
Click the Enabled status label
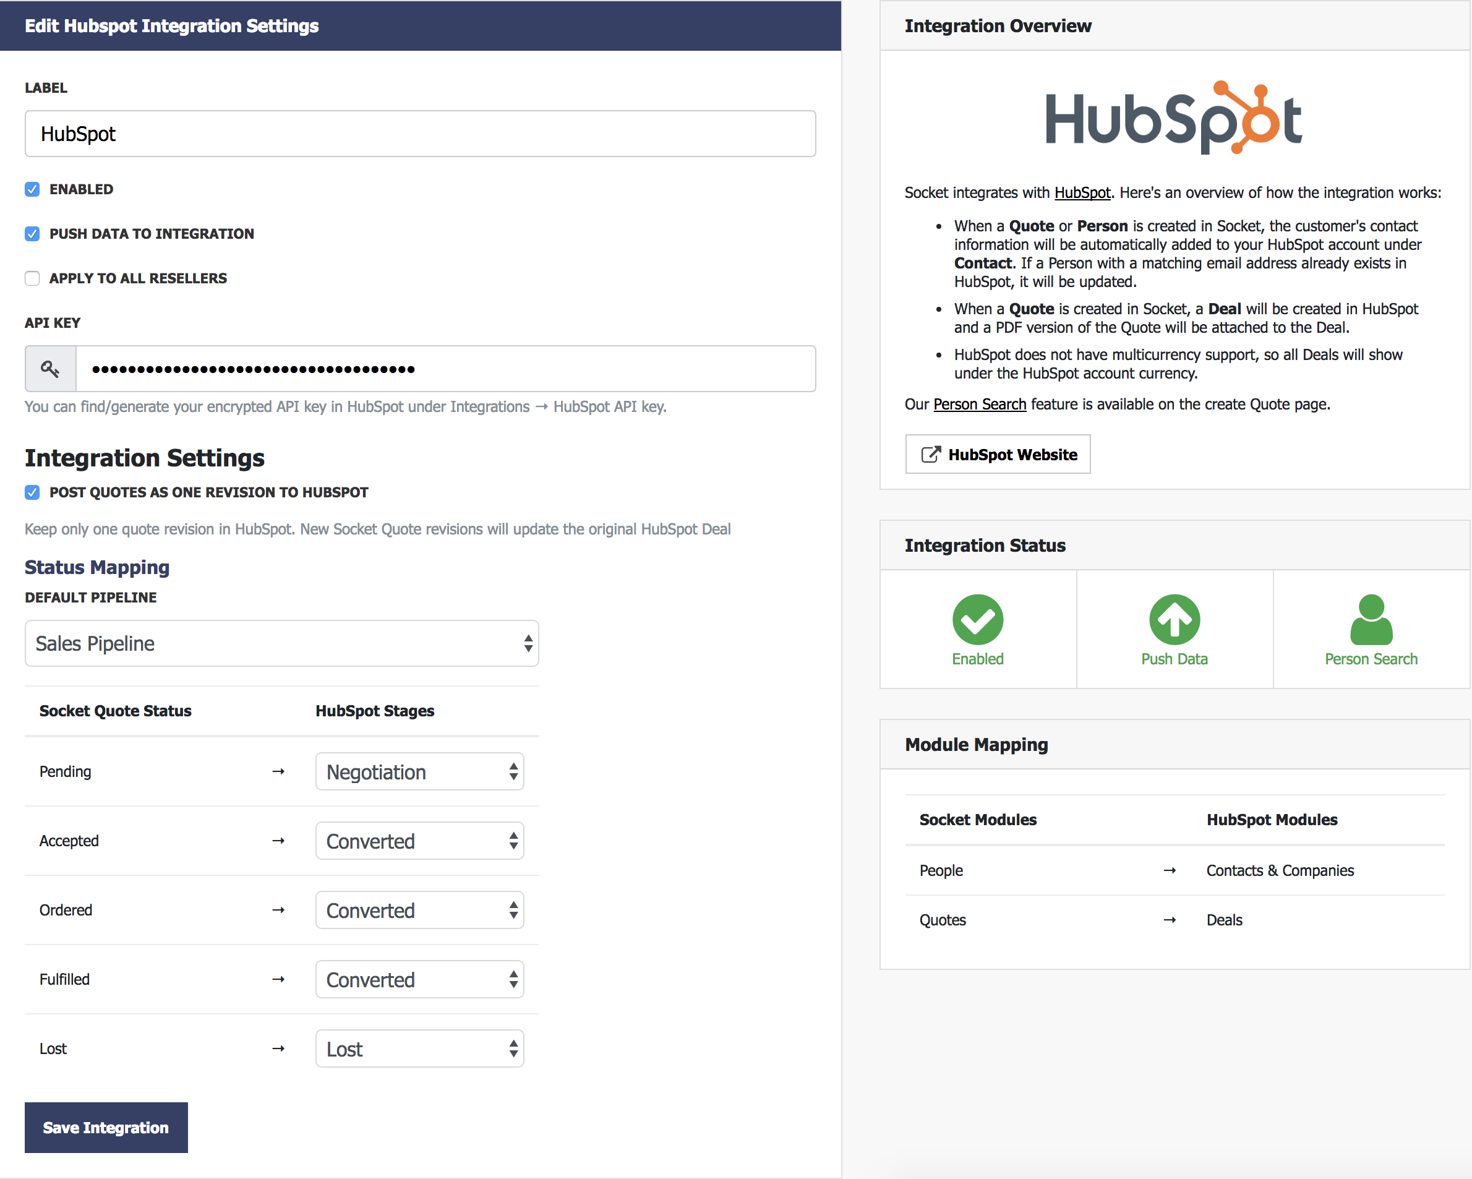pyautogui.click(x=978, y=659)
